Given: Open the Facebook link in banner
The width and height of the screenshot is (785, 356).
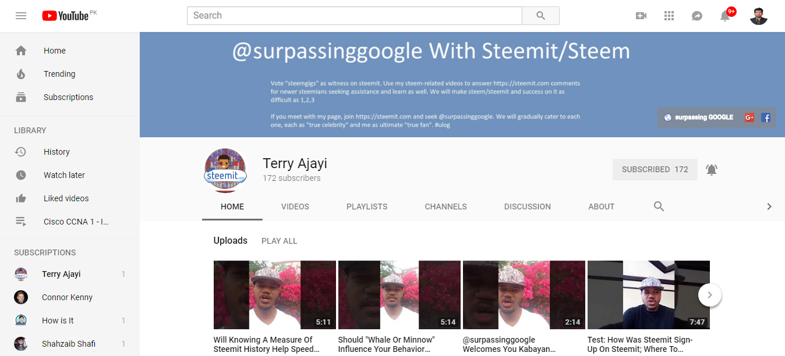Looking at the screenshot, I should click(x=766, y=118).
